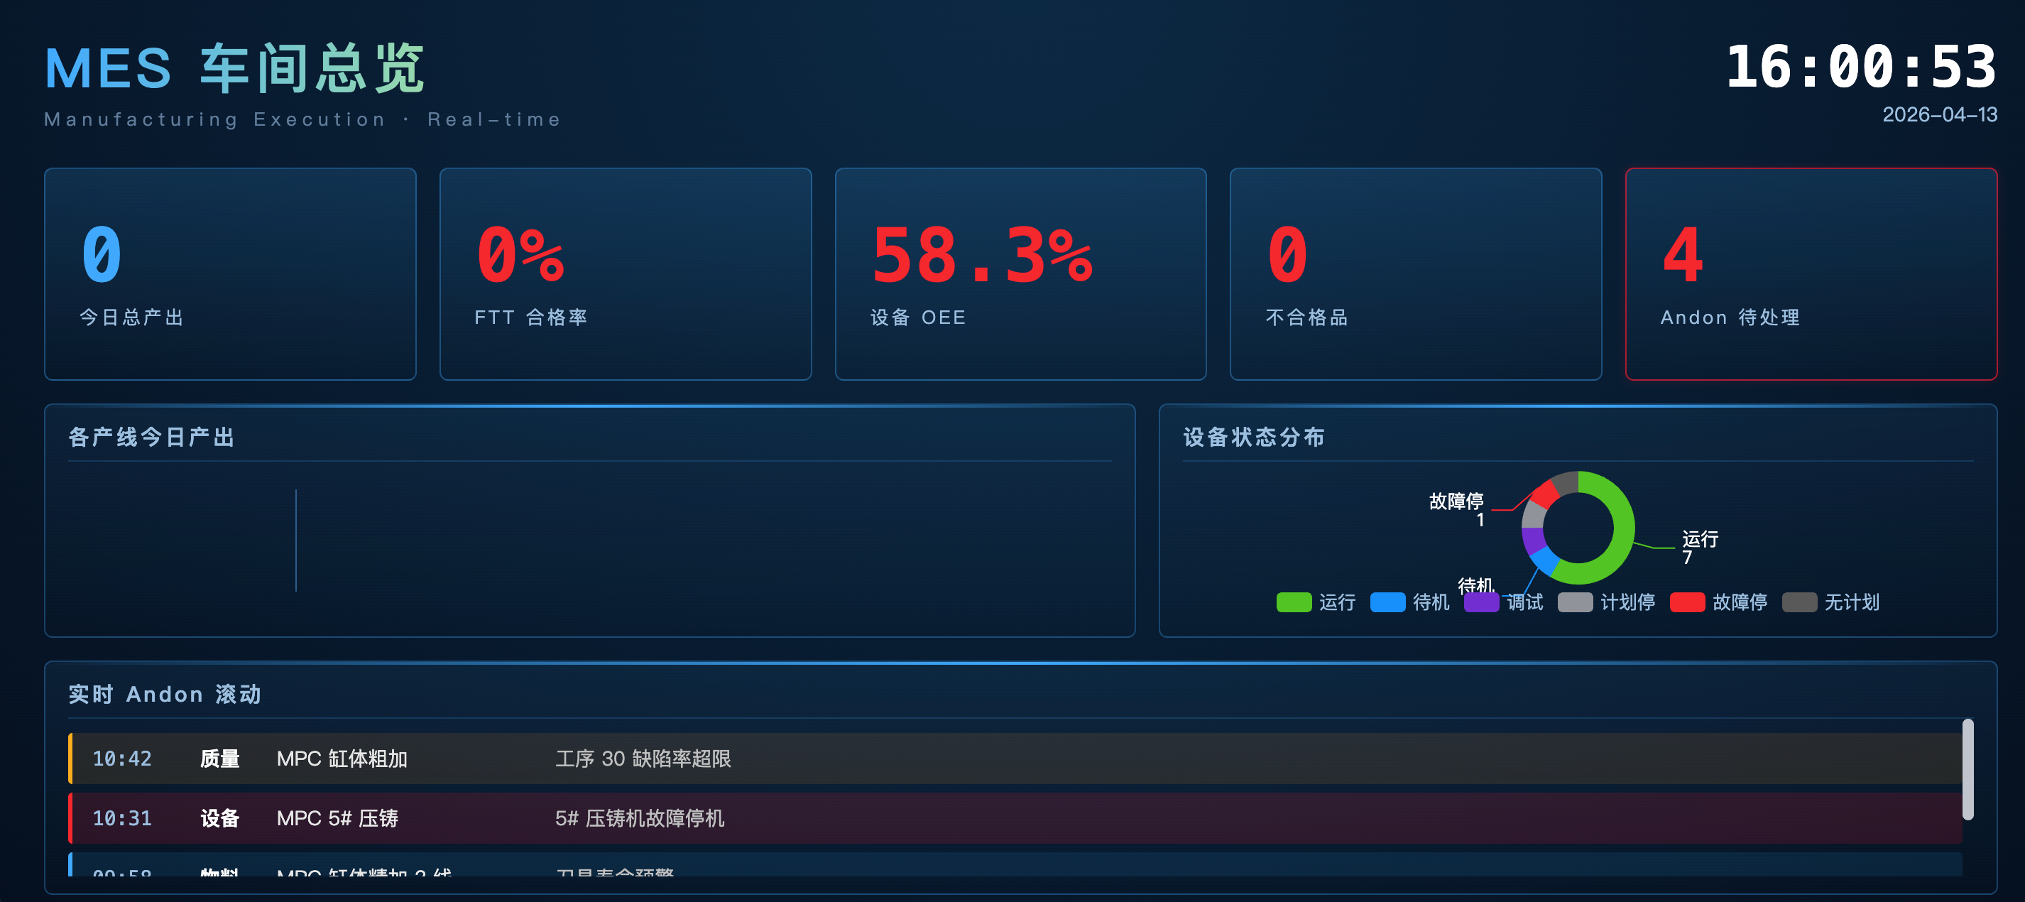Click the text MPC 5# 压铸

point(337,818)
